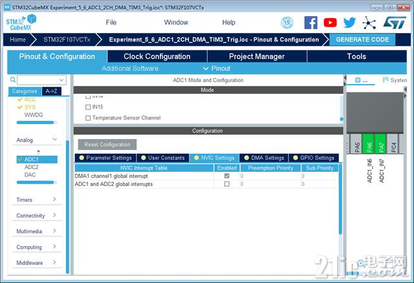The height and width of the screenshot is (283, 414).
Task: Select the Categories tab
Action: (25, 91)
